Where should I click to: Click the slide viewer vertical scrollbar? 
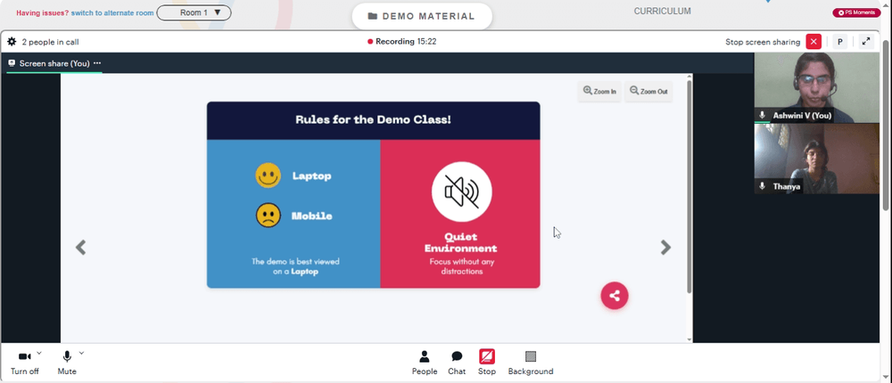pos(690,188)
